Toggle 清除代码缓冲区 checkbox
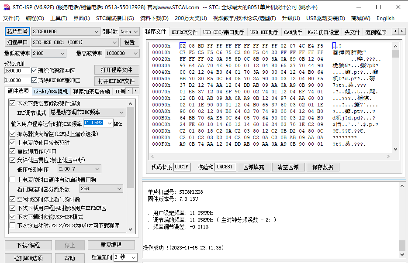The height and width of the screenshot is (263, 408). click(34, 70)
